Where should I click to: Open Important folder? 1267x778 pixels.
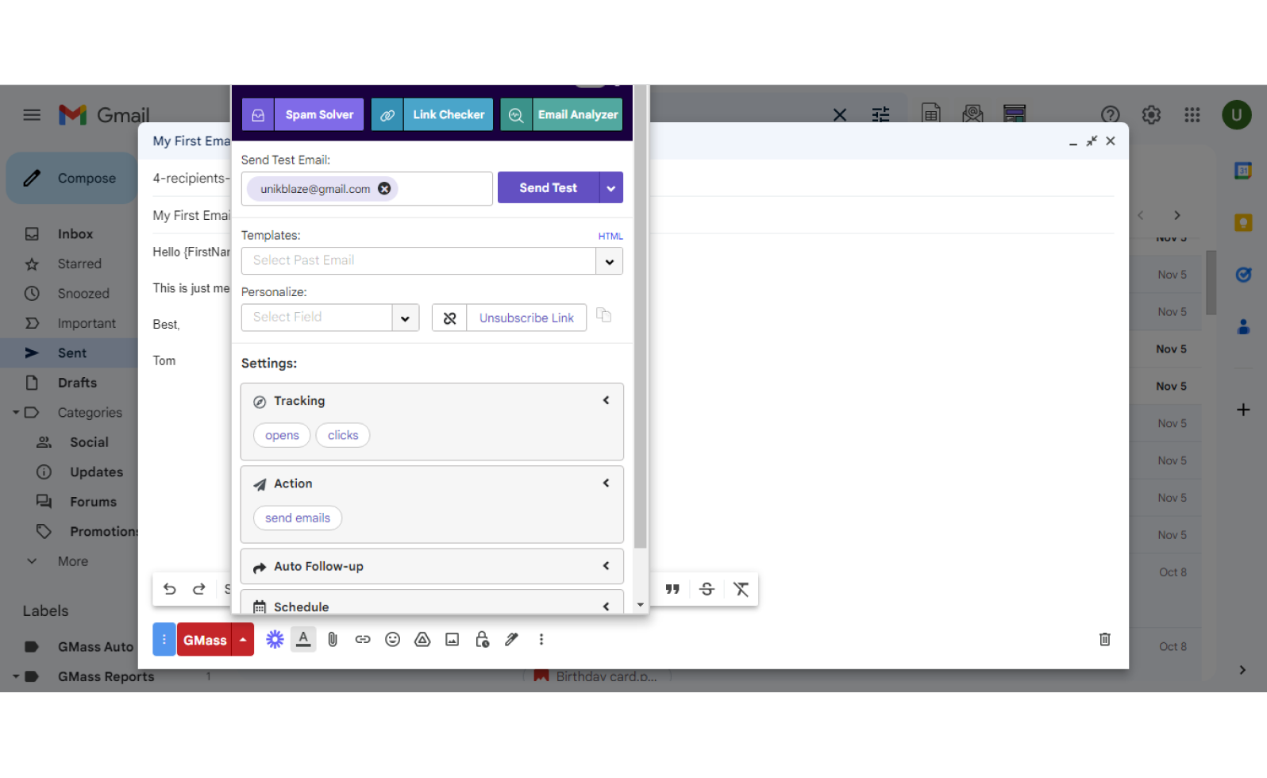(x=87, y=323)
